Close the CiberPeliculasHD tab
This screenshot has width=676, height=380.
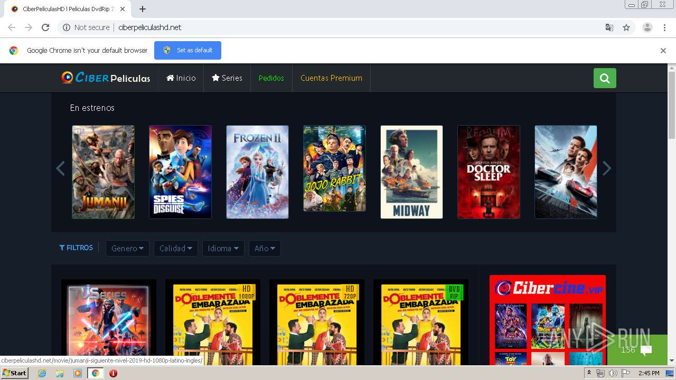[123, 9]
